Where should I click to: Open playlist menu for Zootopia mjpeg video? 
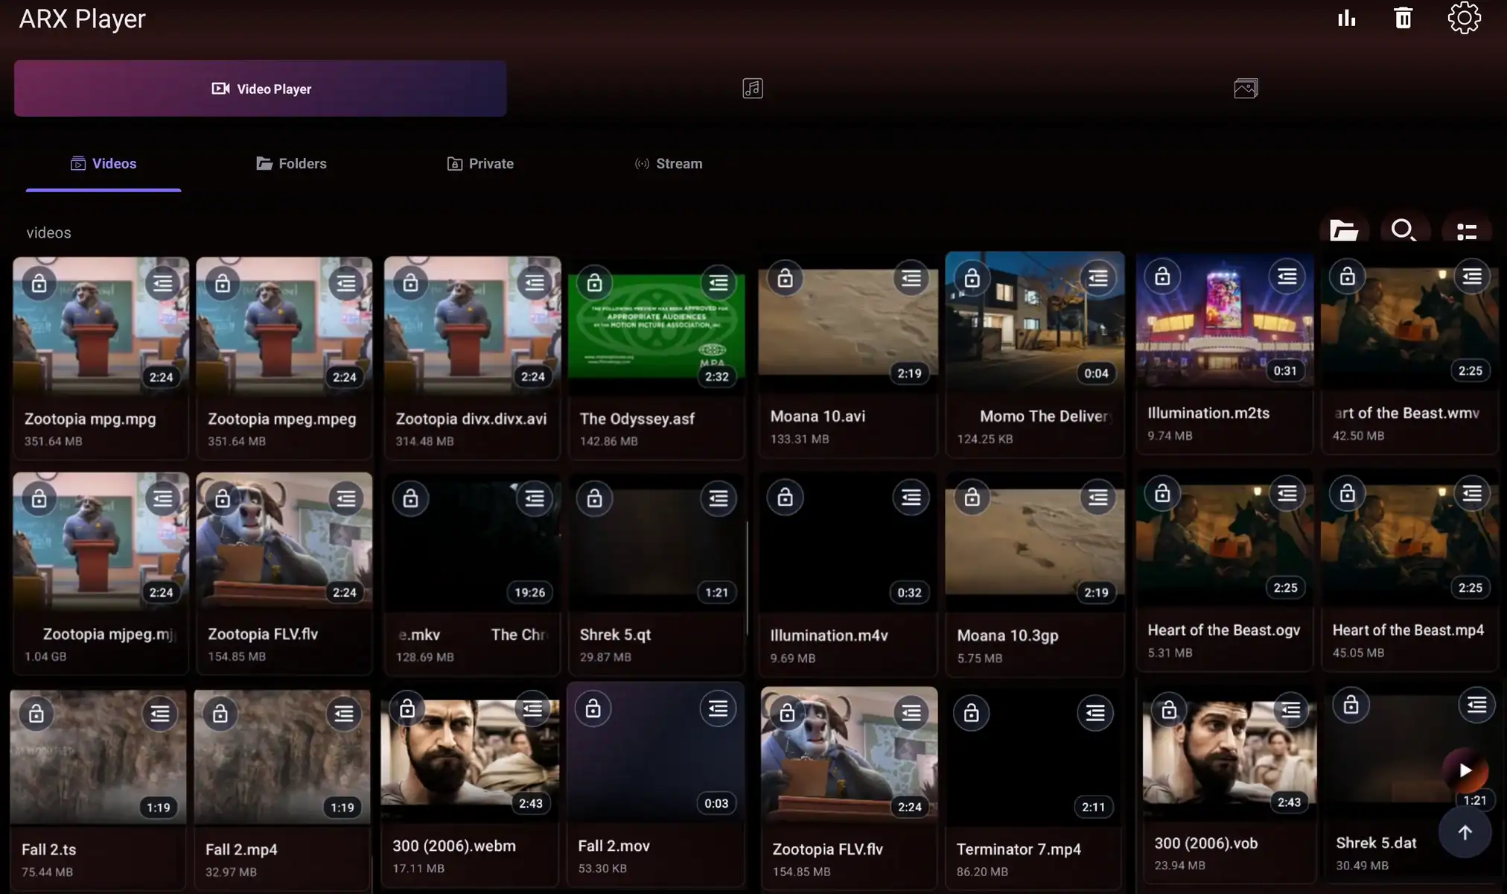click(x=162, y=498)
